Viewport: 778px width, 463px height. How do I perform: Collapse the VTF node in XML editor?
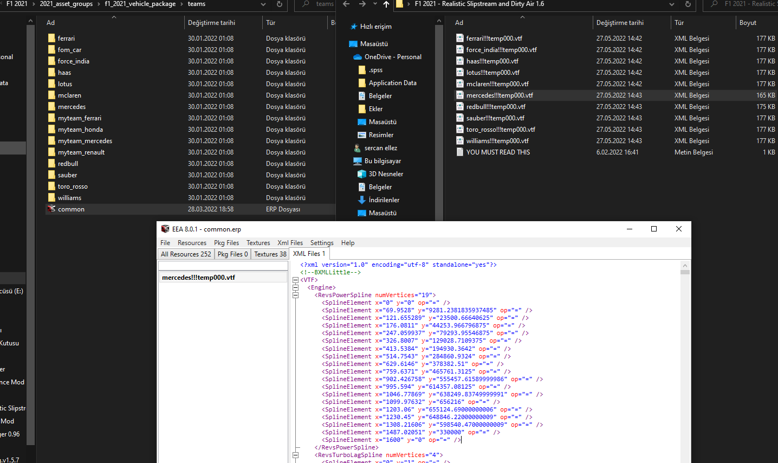[x=295, y=280]
